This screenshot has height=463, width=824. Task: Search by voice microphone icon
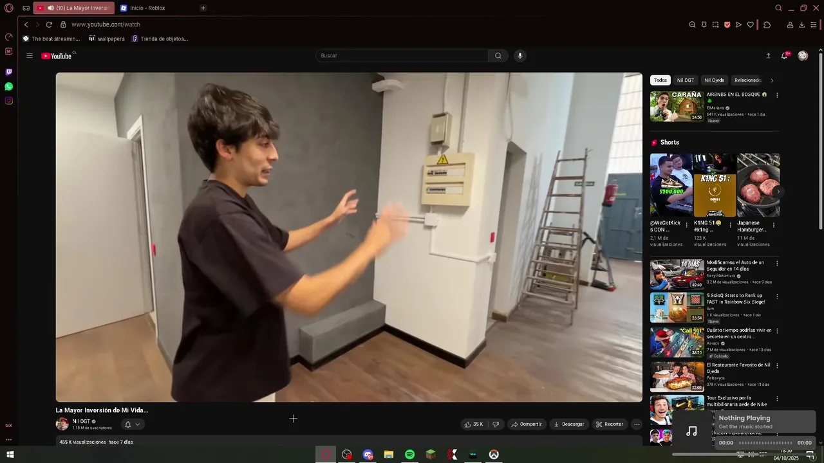pos(520,56)
